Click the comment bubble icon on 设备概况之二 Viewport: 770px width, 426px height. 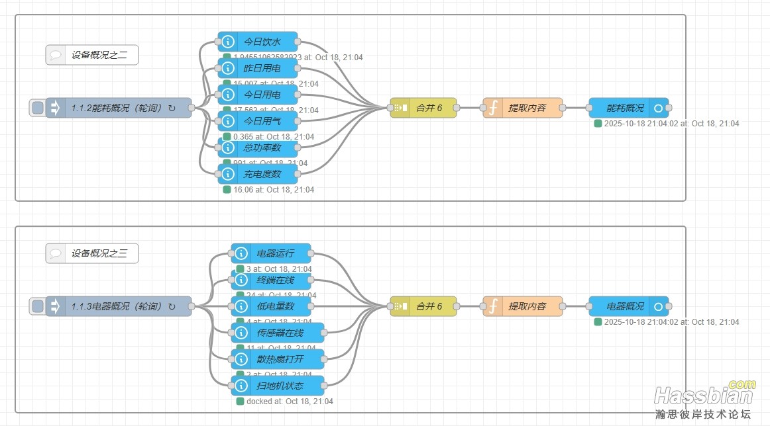click(56, 55)
